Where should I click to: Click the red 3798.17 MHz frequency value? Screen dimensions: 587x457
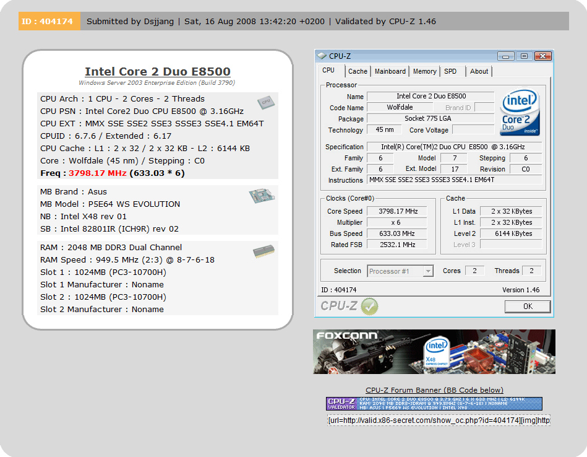click(97, 173)
